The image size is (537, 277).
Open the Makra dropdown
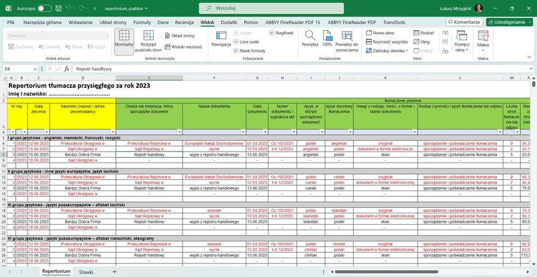pos(483,40)
